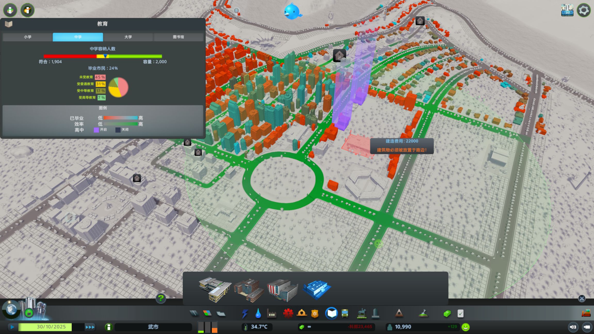Open the Healthcare menu
Image resolution: width=594 pixels, height=334 pixels.
pyautogui.click(x=288, y=313)
